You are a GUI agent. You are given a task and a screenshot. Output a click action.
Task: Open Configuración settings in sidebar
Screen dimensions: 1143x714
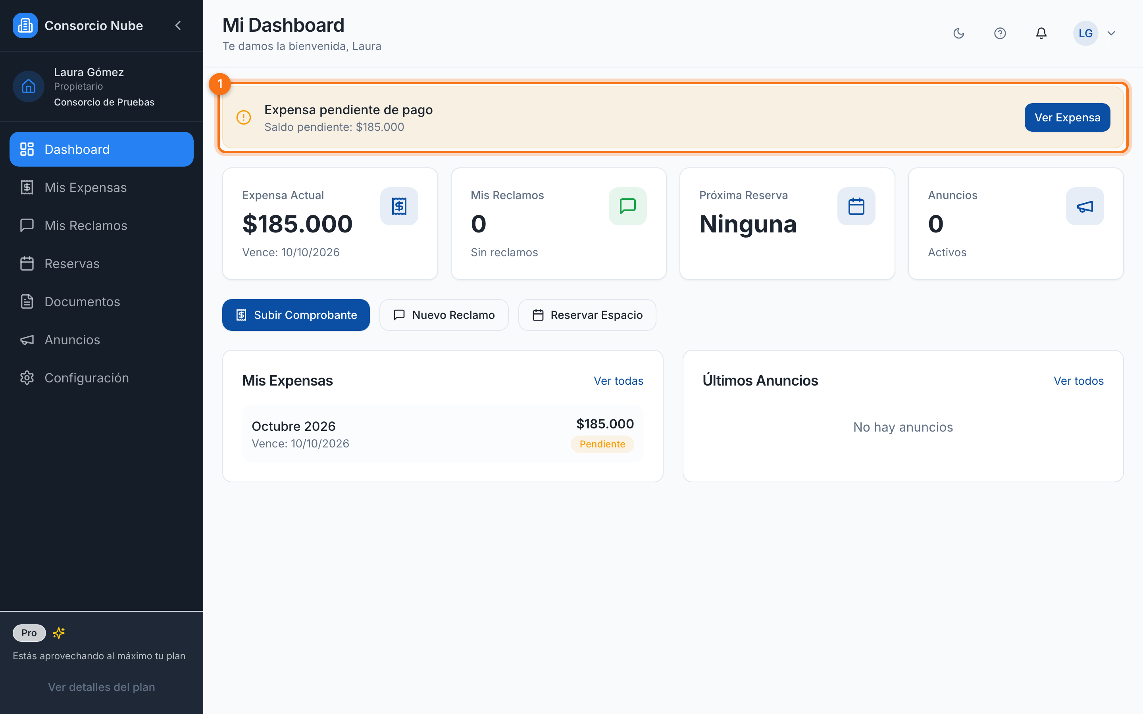(x=102, y=378)
